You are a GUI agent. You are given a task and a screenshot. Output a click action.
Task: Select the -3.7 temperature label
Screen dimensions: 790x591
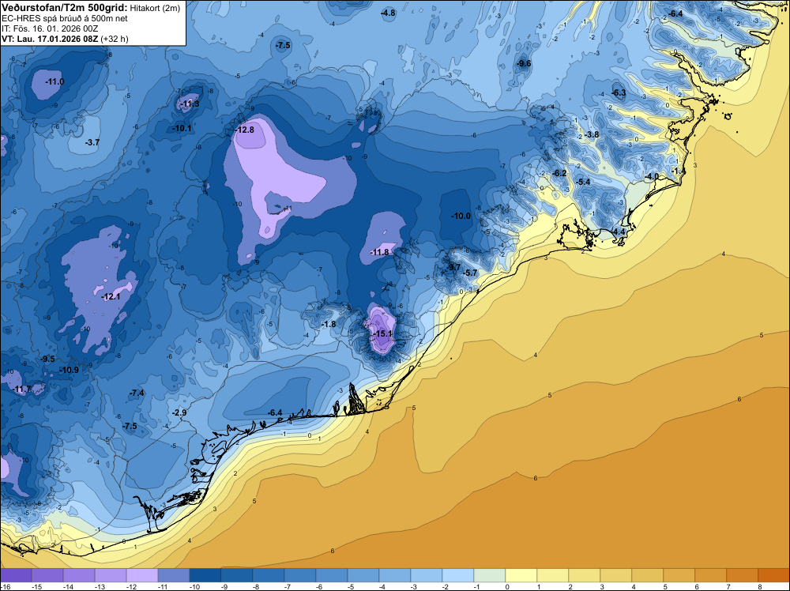coord(92,142)
